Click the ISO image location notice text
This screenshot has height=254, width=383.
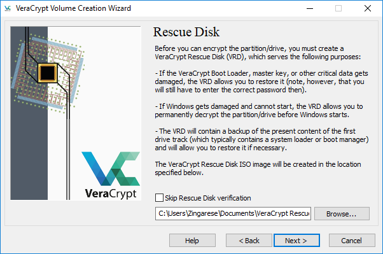pyautogui.click(x=258, y=169)
